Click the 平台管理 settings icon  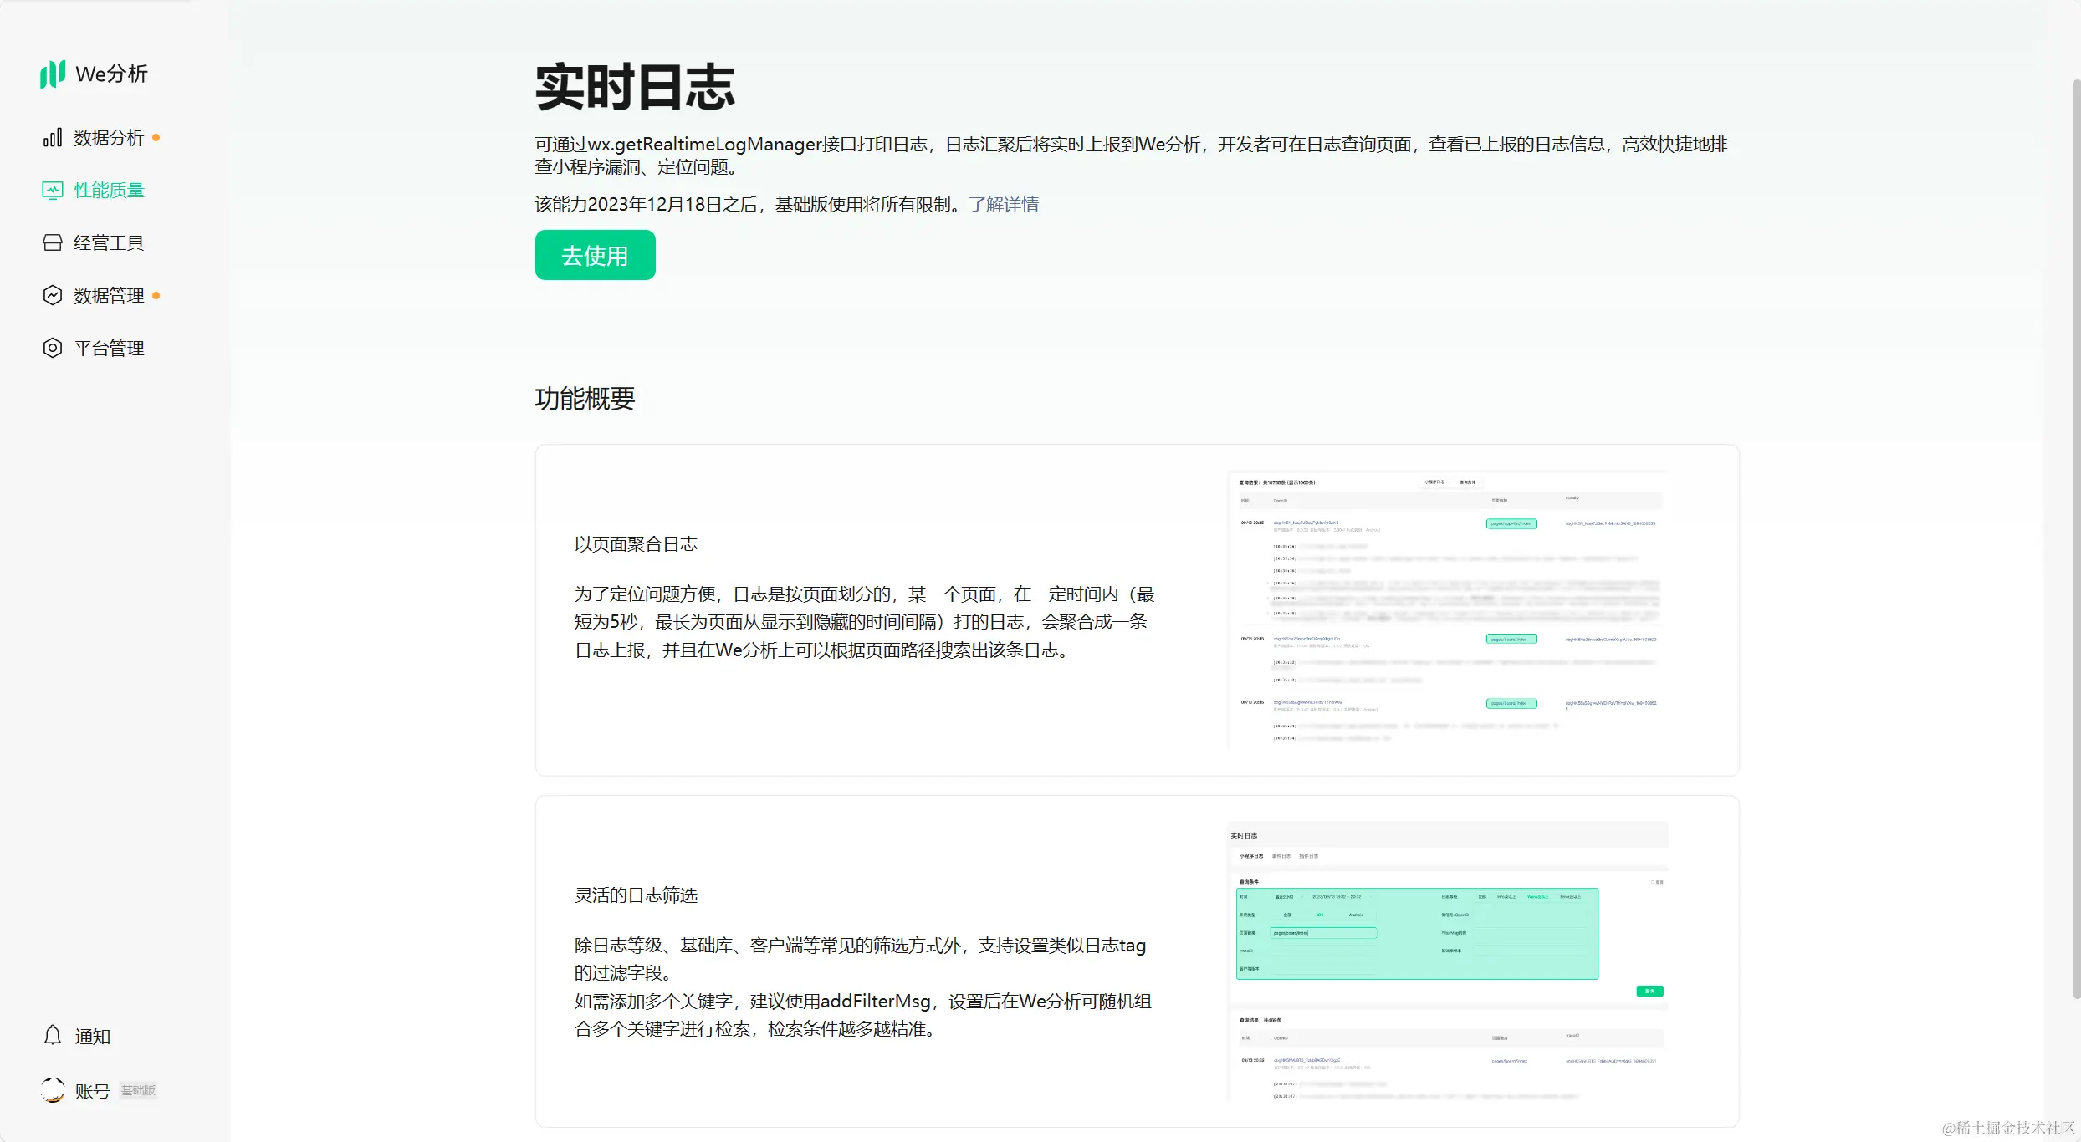click(x=53, y=349)
